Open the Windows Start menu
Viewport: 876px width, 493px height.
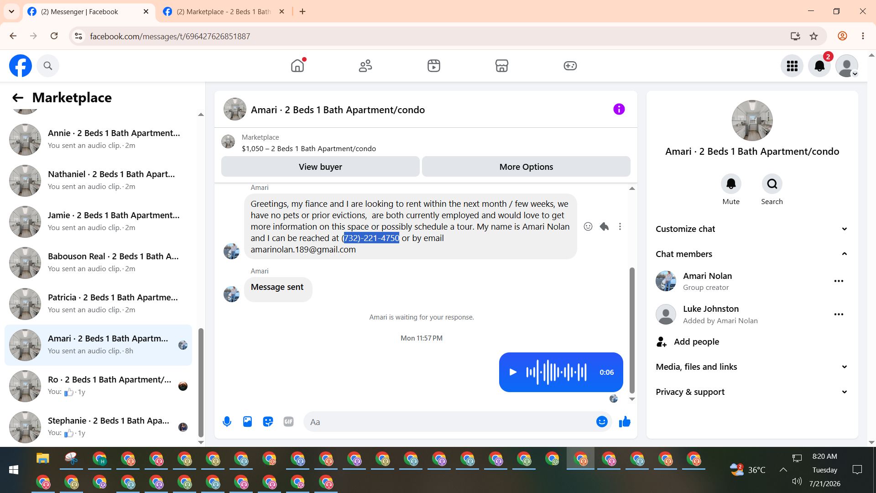coord(14,470)
